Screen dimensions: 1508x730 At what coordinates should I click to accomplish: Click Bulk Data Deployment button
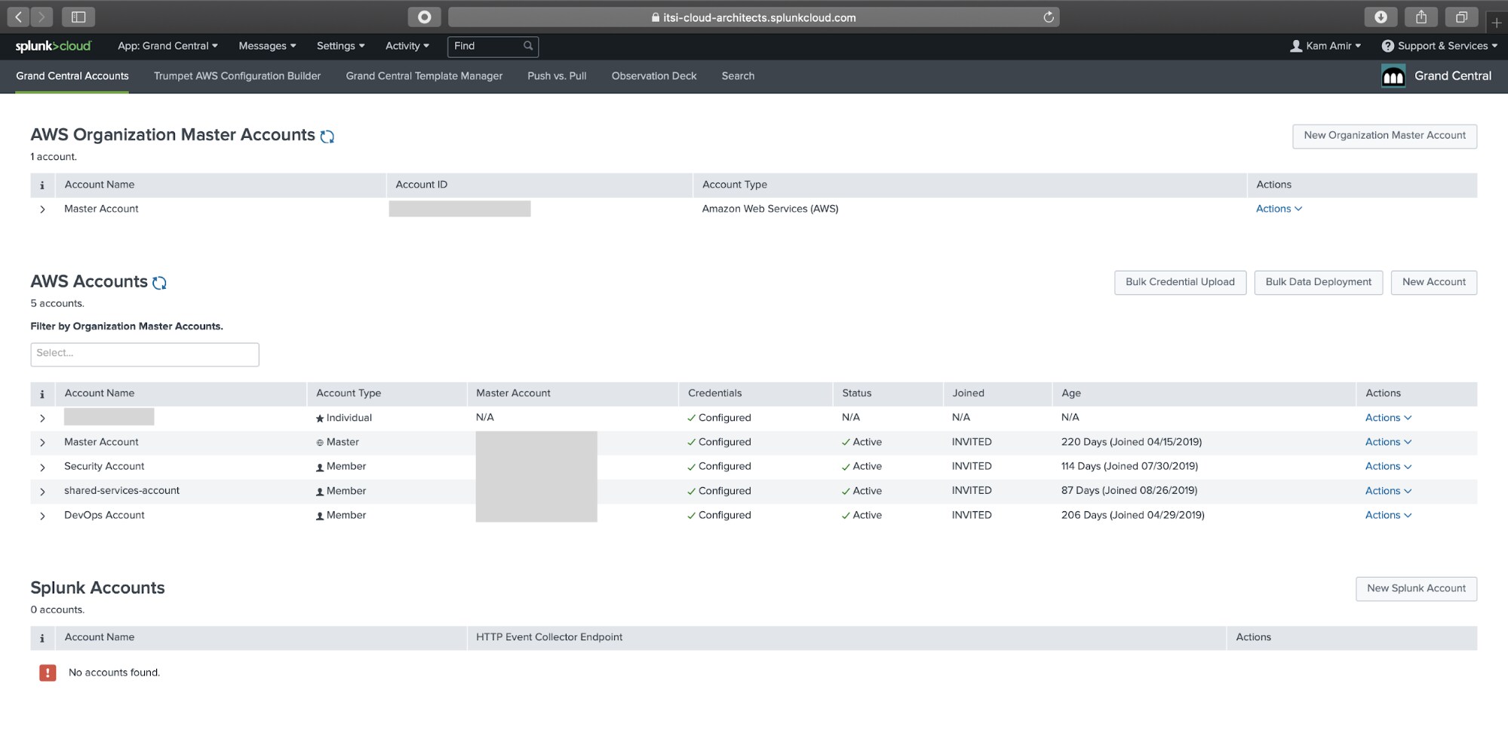click(1318, 282)
